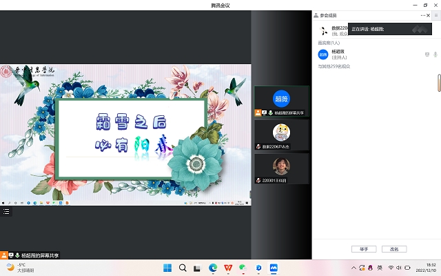This screenshot has height=276, width=441.
Task: Click the list icon below the shared screen
Action: (7, 211)
